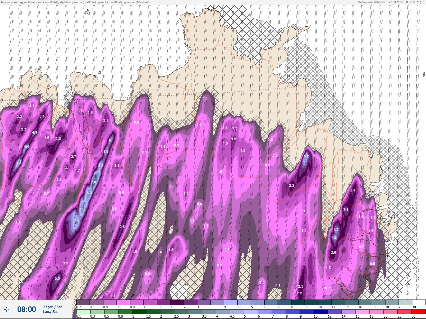426x319 pixels.
Task: Click the bright red swatch ending the lower legend
Action: (419, 312)
